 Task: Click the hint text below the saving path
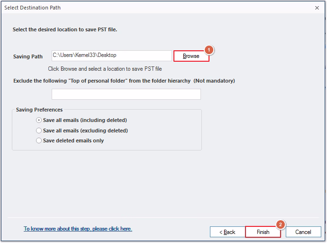105,69
